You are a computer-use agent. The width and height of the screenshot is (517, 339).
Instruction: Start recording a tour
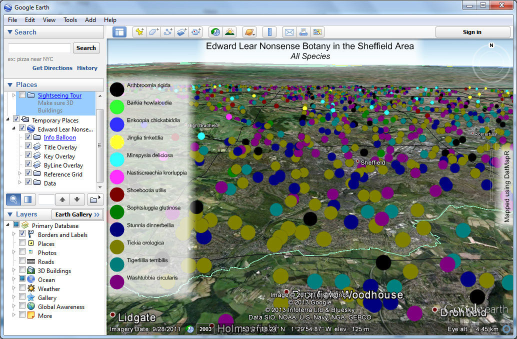[196, 31]
